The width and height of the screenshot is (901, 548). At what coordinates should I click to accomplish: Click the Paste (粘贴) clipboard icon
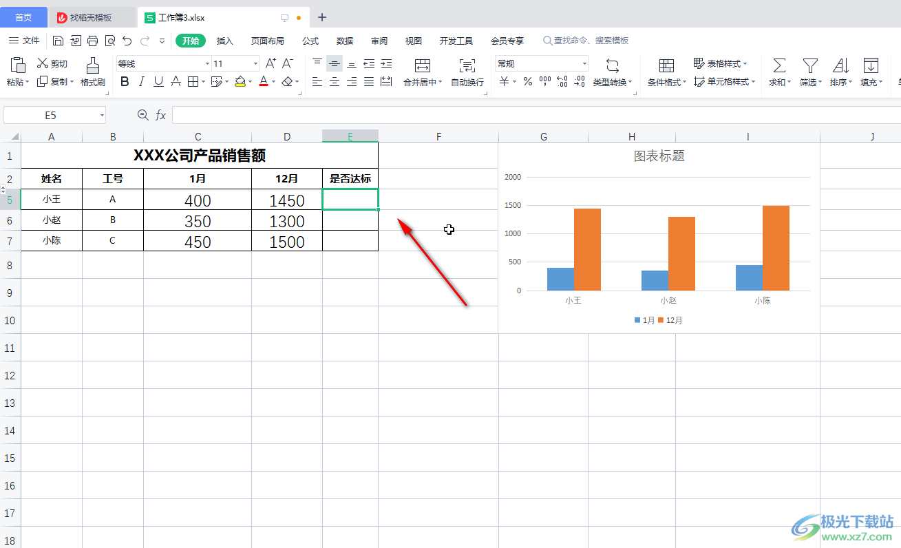tap(19, 65)
